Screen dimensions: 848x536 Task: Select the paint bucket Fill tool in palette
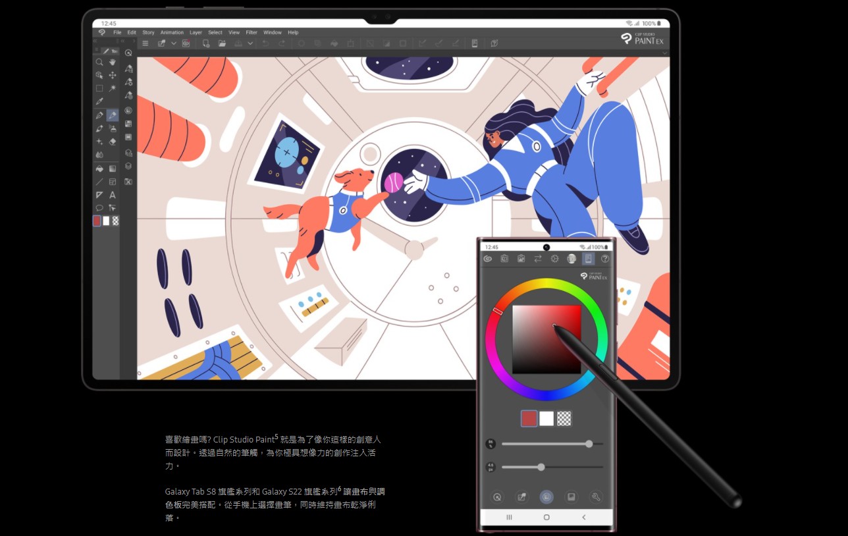(x=99, y=169)
